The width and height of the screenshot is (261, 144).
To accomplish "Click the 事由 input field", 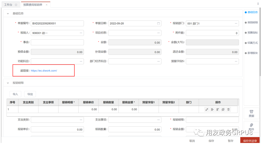I will 57,43.
